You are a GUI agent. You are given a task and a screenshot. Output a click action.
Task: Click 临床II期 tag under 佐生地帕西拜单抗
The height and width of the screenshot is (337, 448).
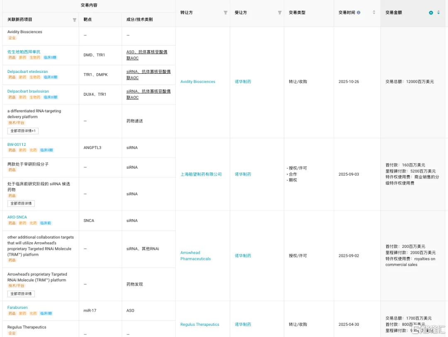click(x=50, y=57)
